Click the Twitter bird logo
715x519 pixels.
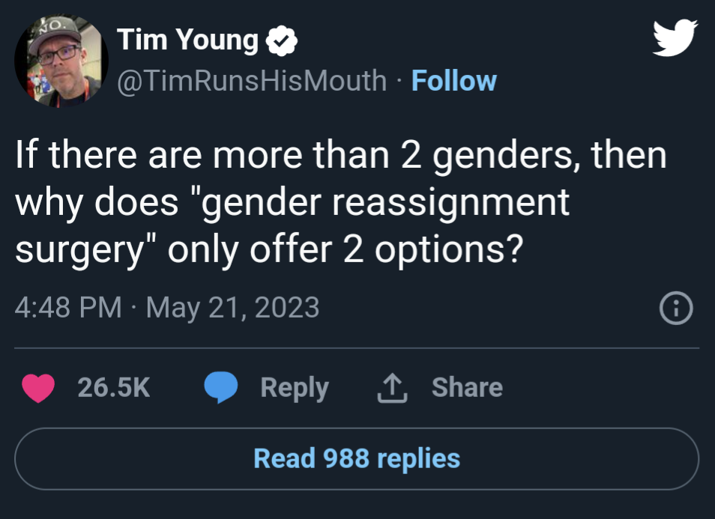(675, 37)
